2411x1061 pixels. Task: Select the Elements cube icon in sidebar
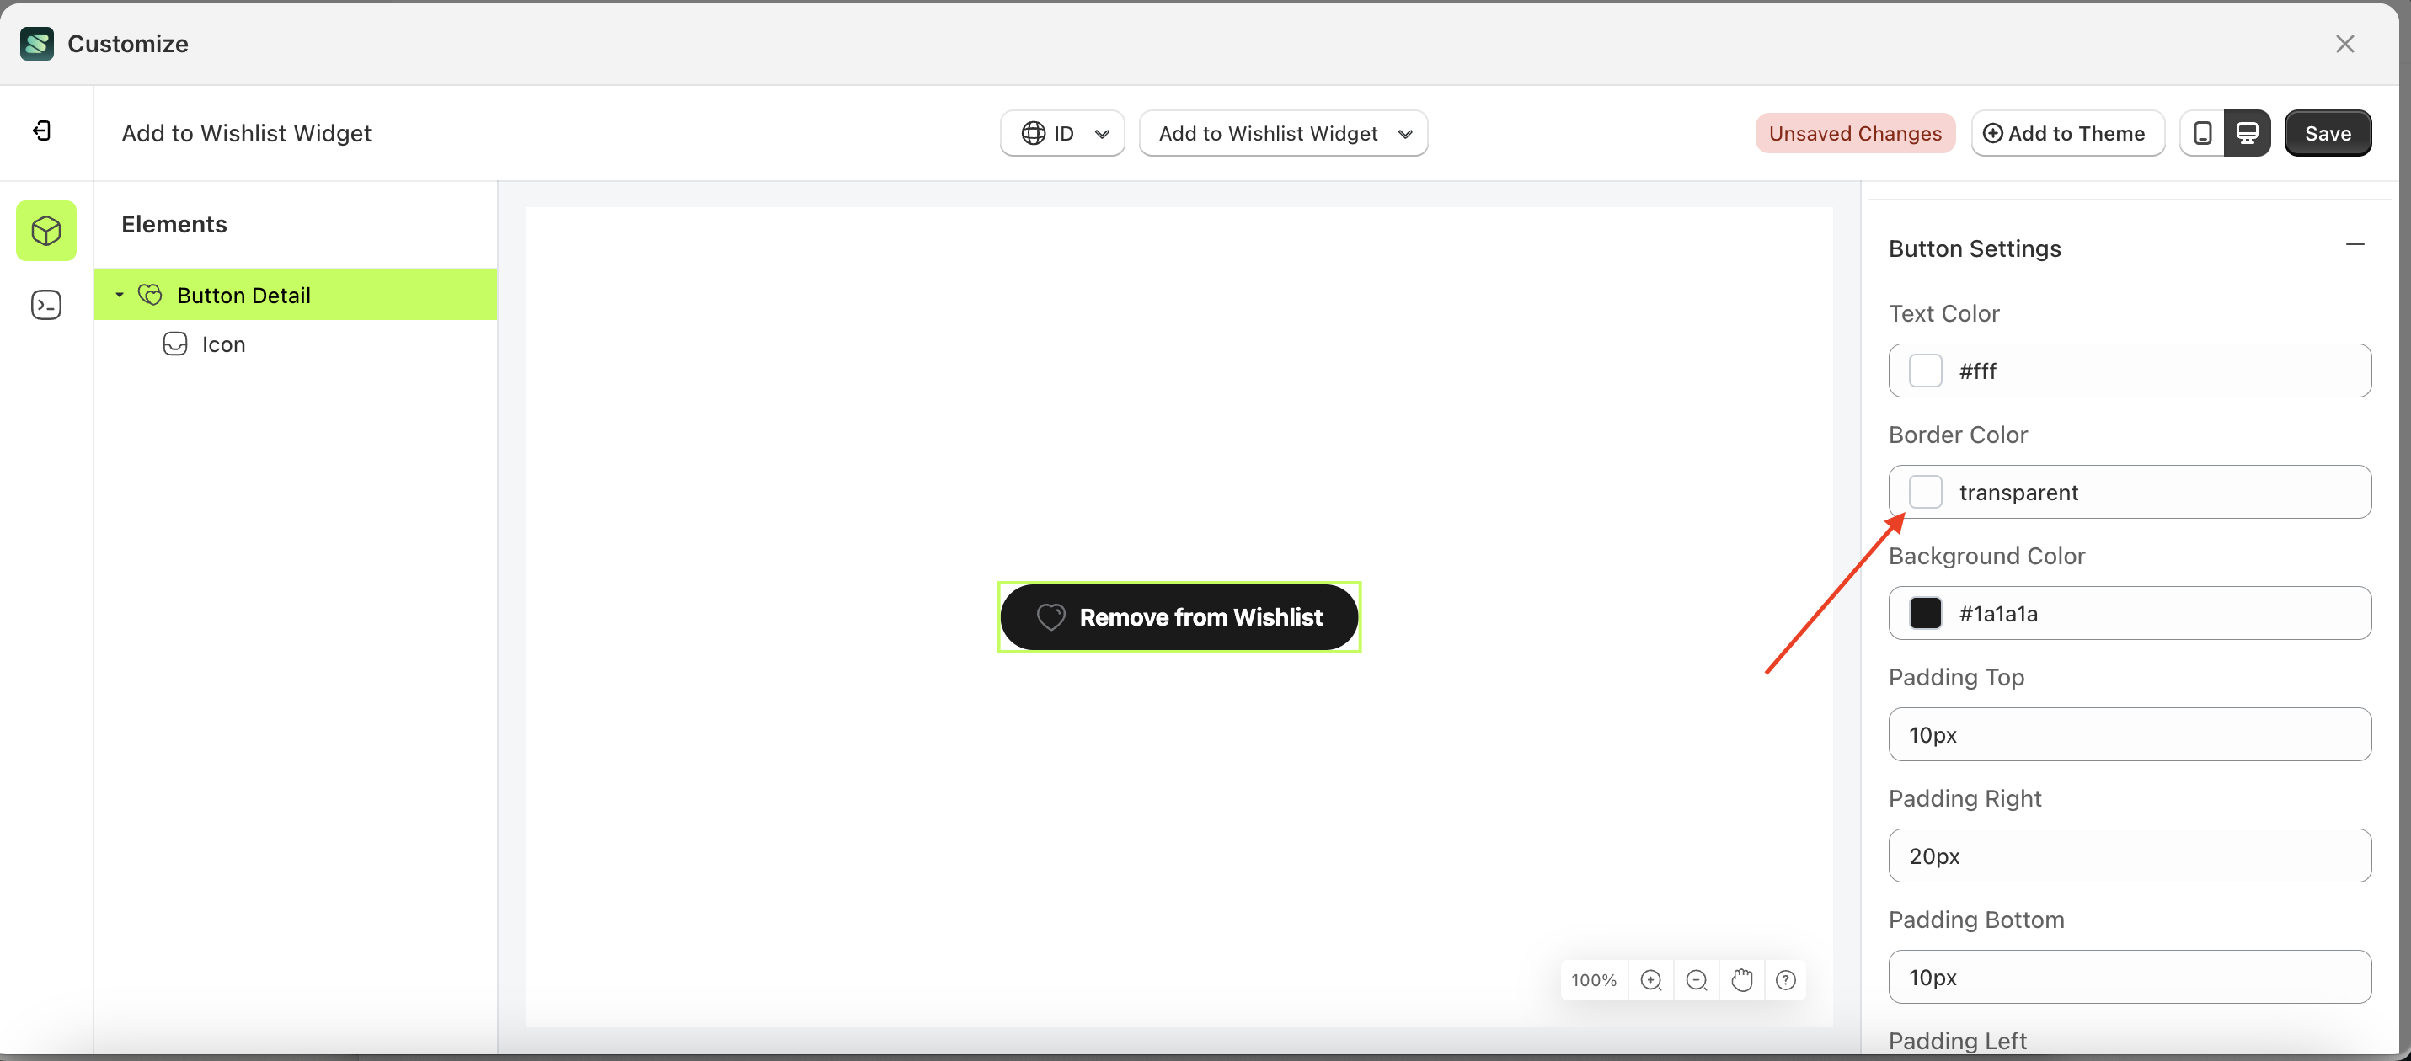coord(45,230)
